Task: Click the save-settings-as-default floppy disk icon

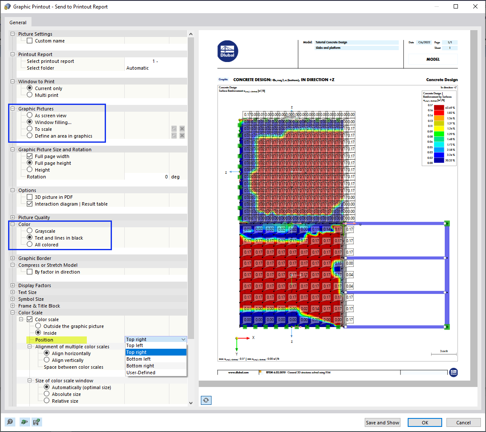Action: pos(37,422)
